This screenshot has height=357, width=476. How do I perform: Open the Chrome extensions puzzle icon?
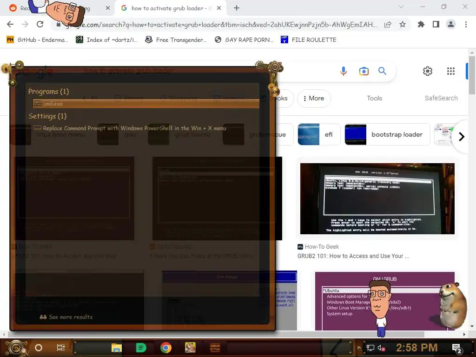(421, 24)
